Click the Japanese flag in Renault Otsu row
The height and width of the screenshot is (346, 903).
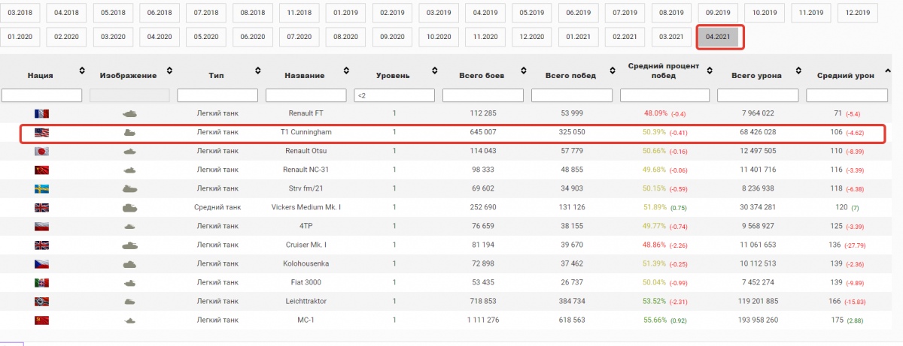(x=41, y=151)
